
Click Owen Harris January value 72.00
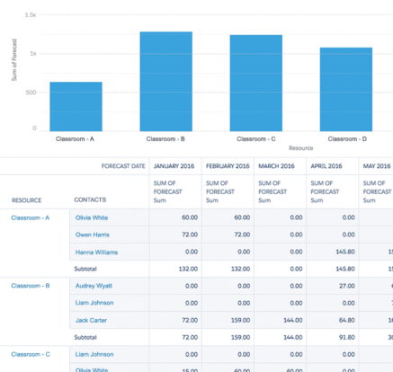click(x=190, y=235)
